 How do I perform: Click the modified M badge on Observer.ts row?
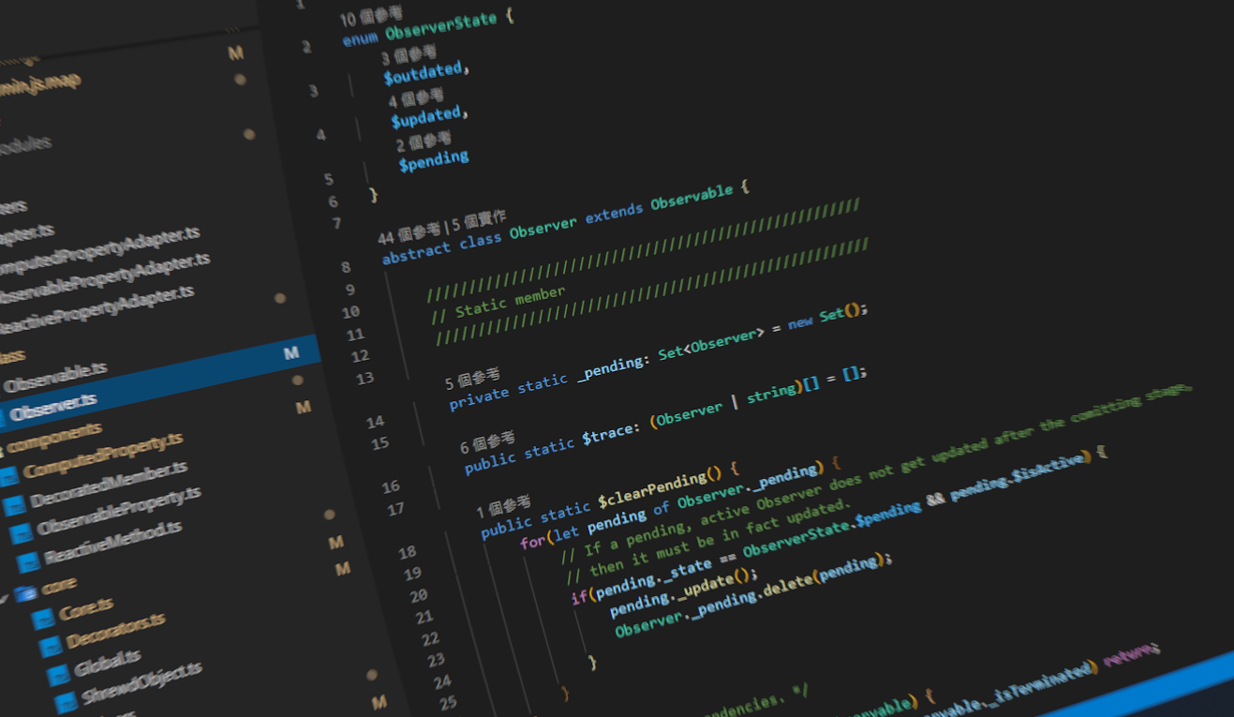[291, 353]
